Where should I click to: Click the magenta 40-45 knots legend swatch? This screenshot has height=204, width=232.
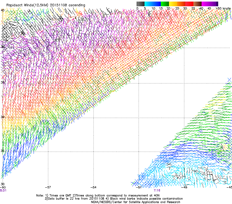tap(206, 4)
